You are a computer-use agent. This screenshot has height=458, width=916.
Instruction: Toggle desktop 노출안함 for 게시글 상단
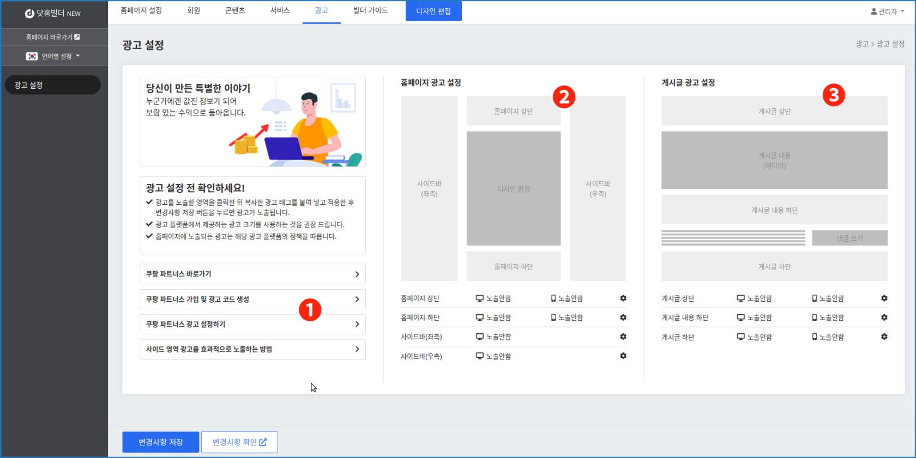tap(755, 298)
